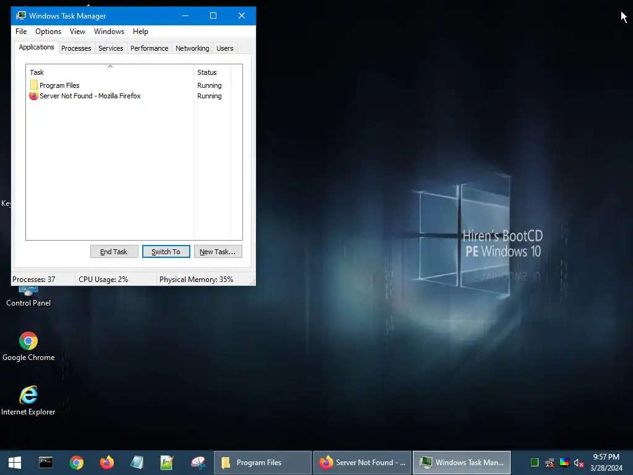
Task: Switch to the Performance tab
Action: pos(149,48)
